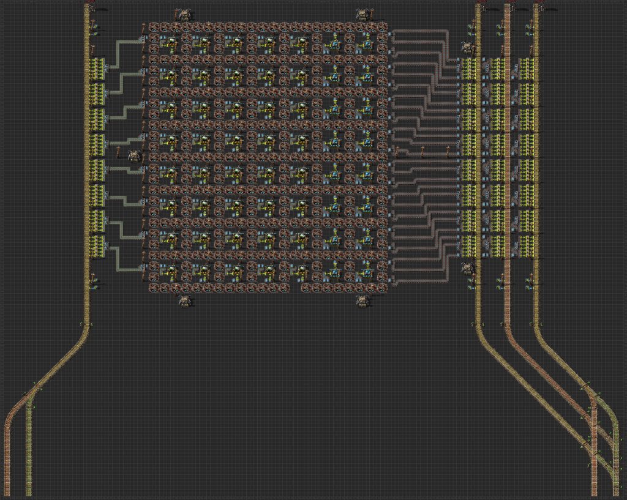Select the roboport below the array's bottom-right corner
Screen dimensions: 627x500
[363, 301]
